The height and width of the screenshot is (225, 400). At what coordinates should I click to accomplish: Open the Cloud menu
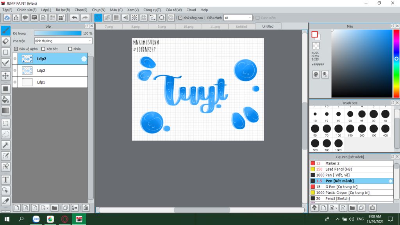pyautogui.click(x=191, y=10)
